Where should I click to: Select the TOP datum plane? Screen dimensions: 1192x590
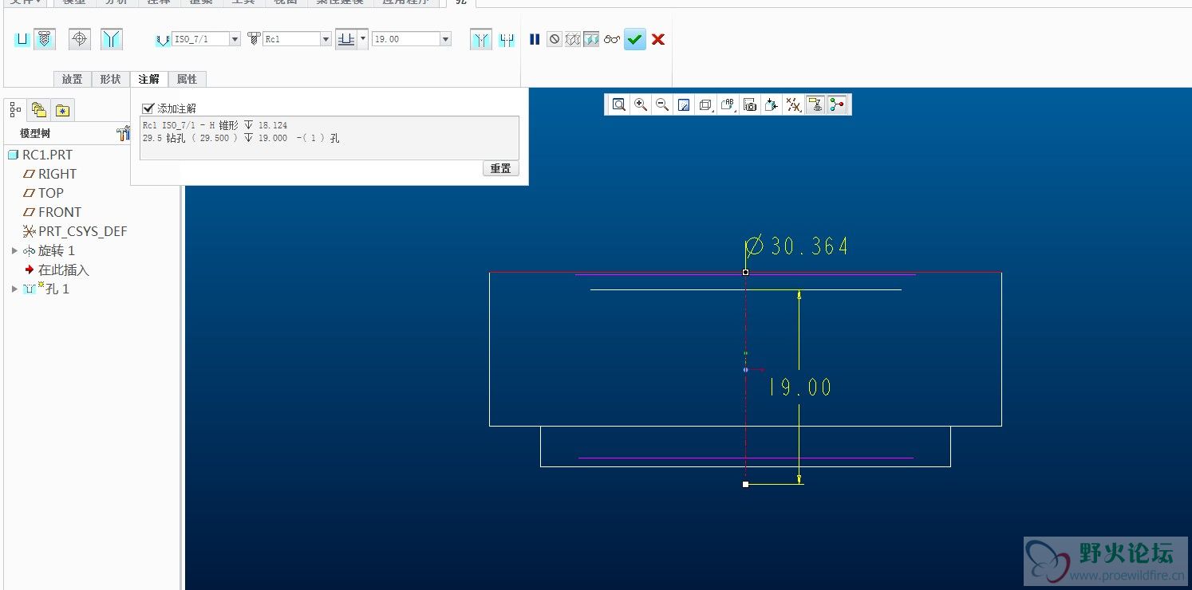43,193
